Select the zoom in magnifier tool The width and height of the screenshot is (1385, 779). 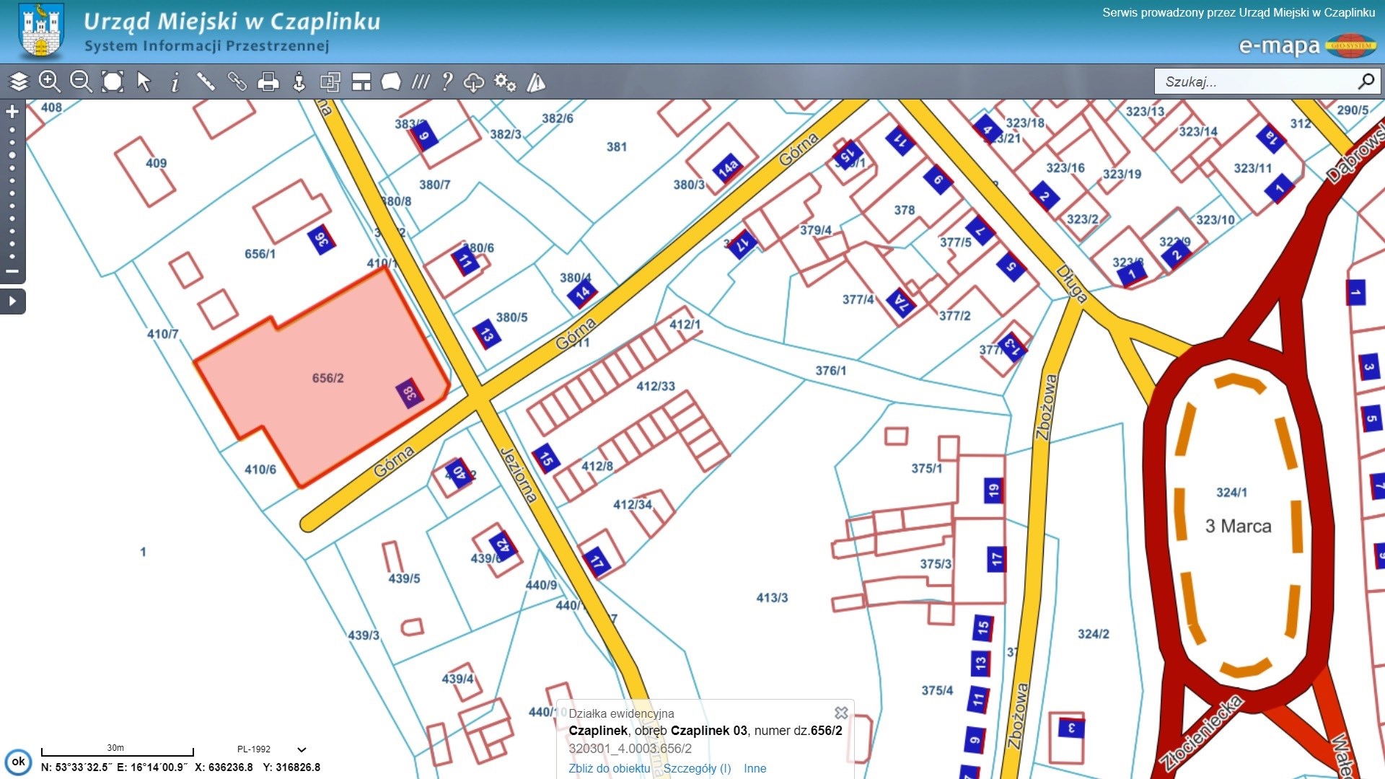tap(50, 82)
